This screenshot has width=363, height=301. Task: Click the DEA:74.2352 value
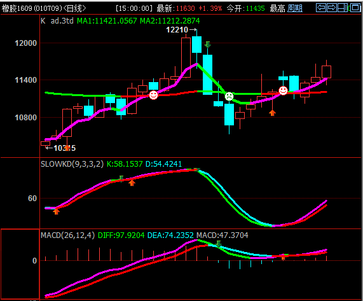[170, 235]
